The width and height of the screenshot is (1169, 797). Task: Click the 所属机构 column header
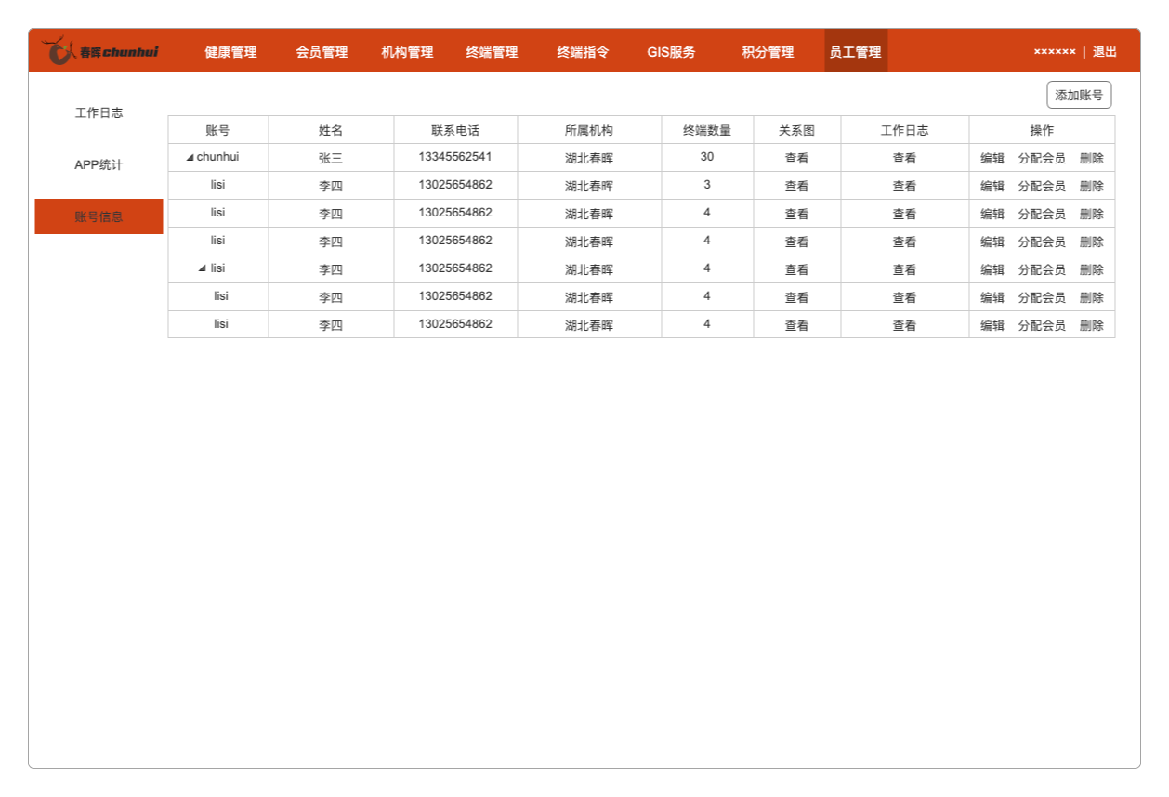pos(589,130)
